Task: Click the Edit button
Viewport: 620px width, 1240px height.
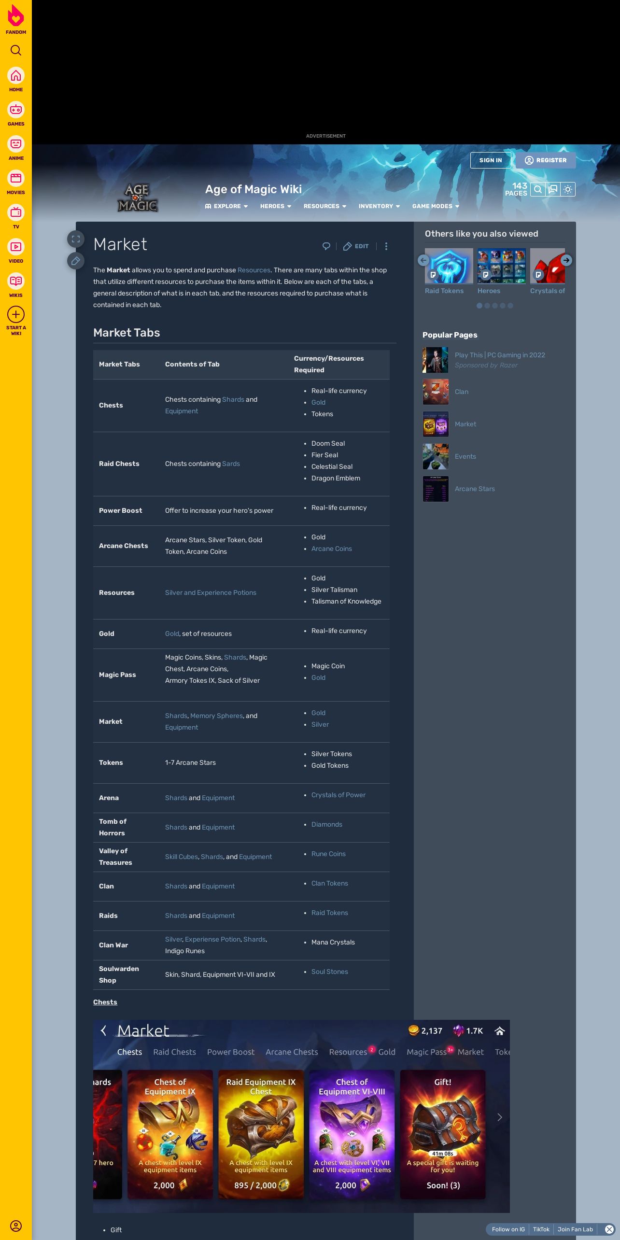Action: (356, 246)
